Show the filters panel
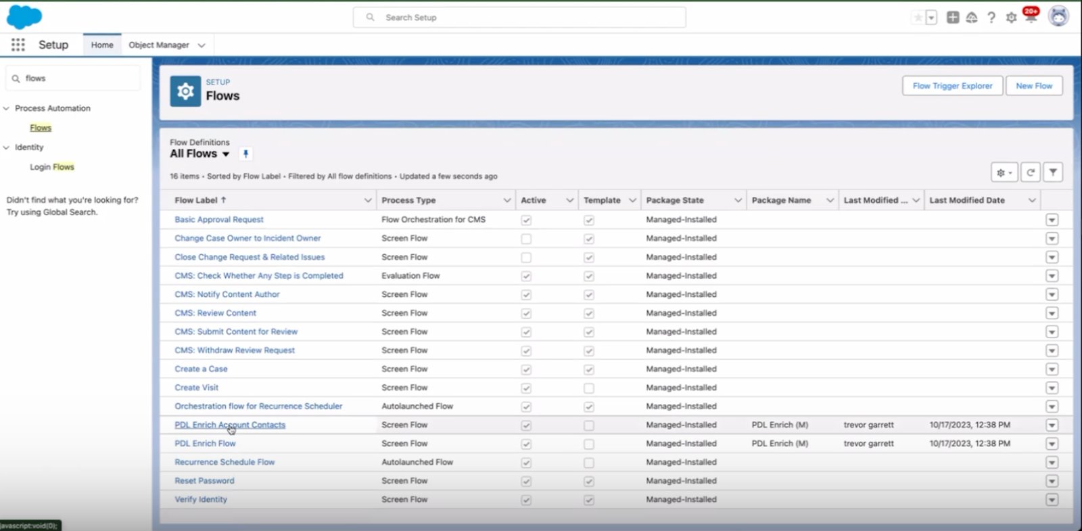1082x531 pixels. coord(1053,172)
